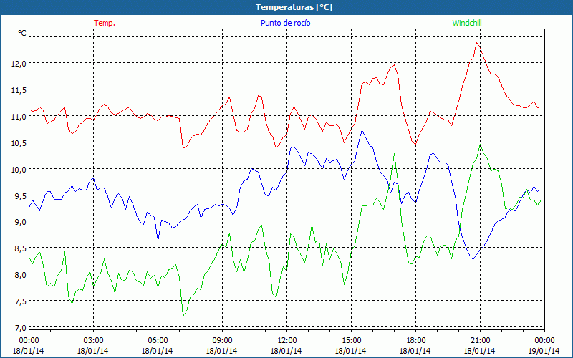Select the 11,0 y-axis value
The height and width of the screenshot is (358, 573).
click(19, 117)
